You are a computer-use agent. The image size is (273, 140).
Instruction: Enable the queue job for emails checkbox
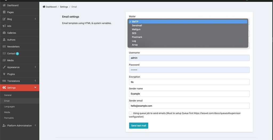(x=130, y=113)
